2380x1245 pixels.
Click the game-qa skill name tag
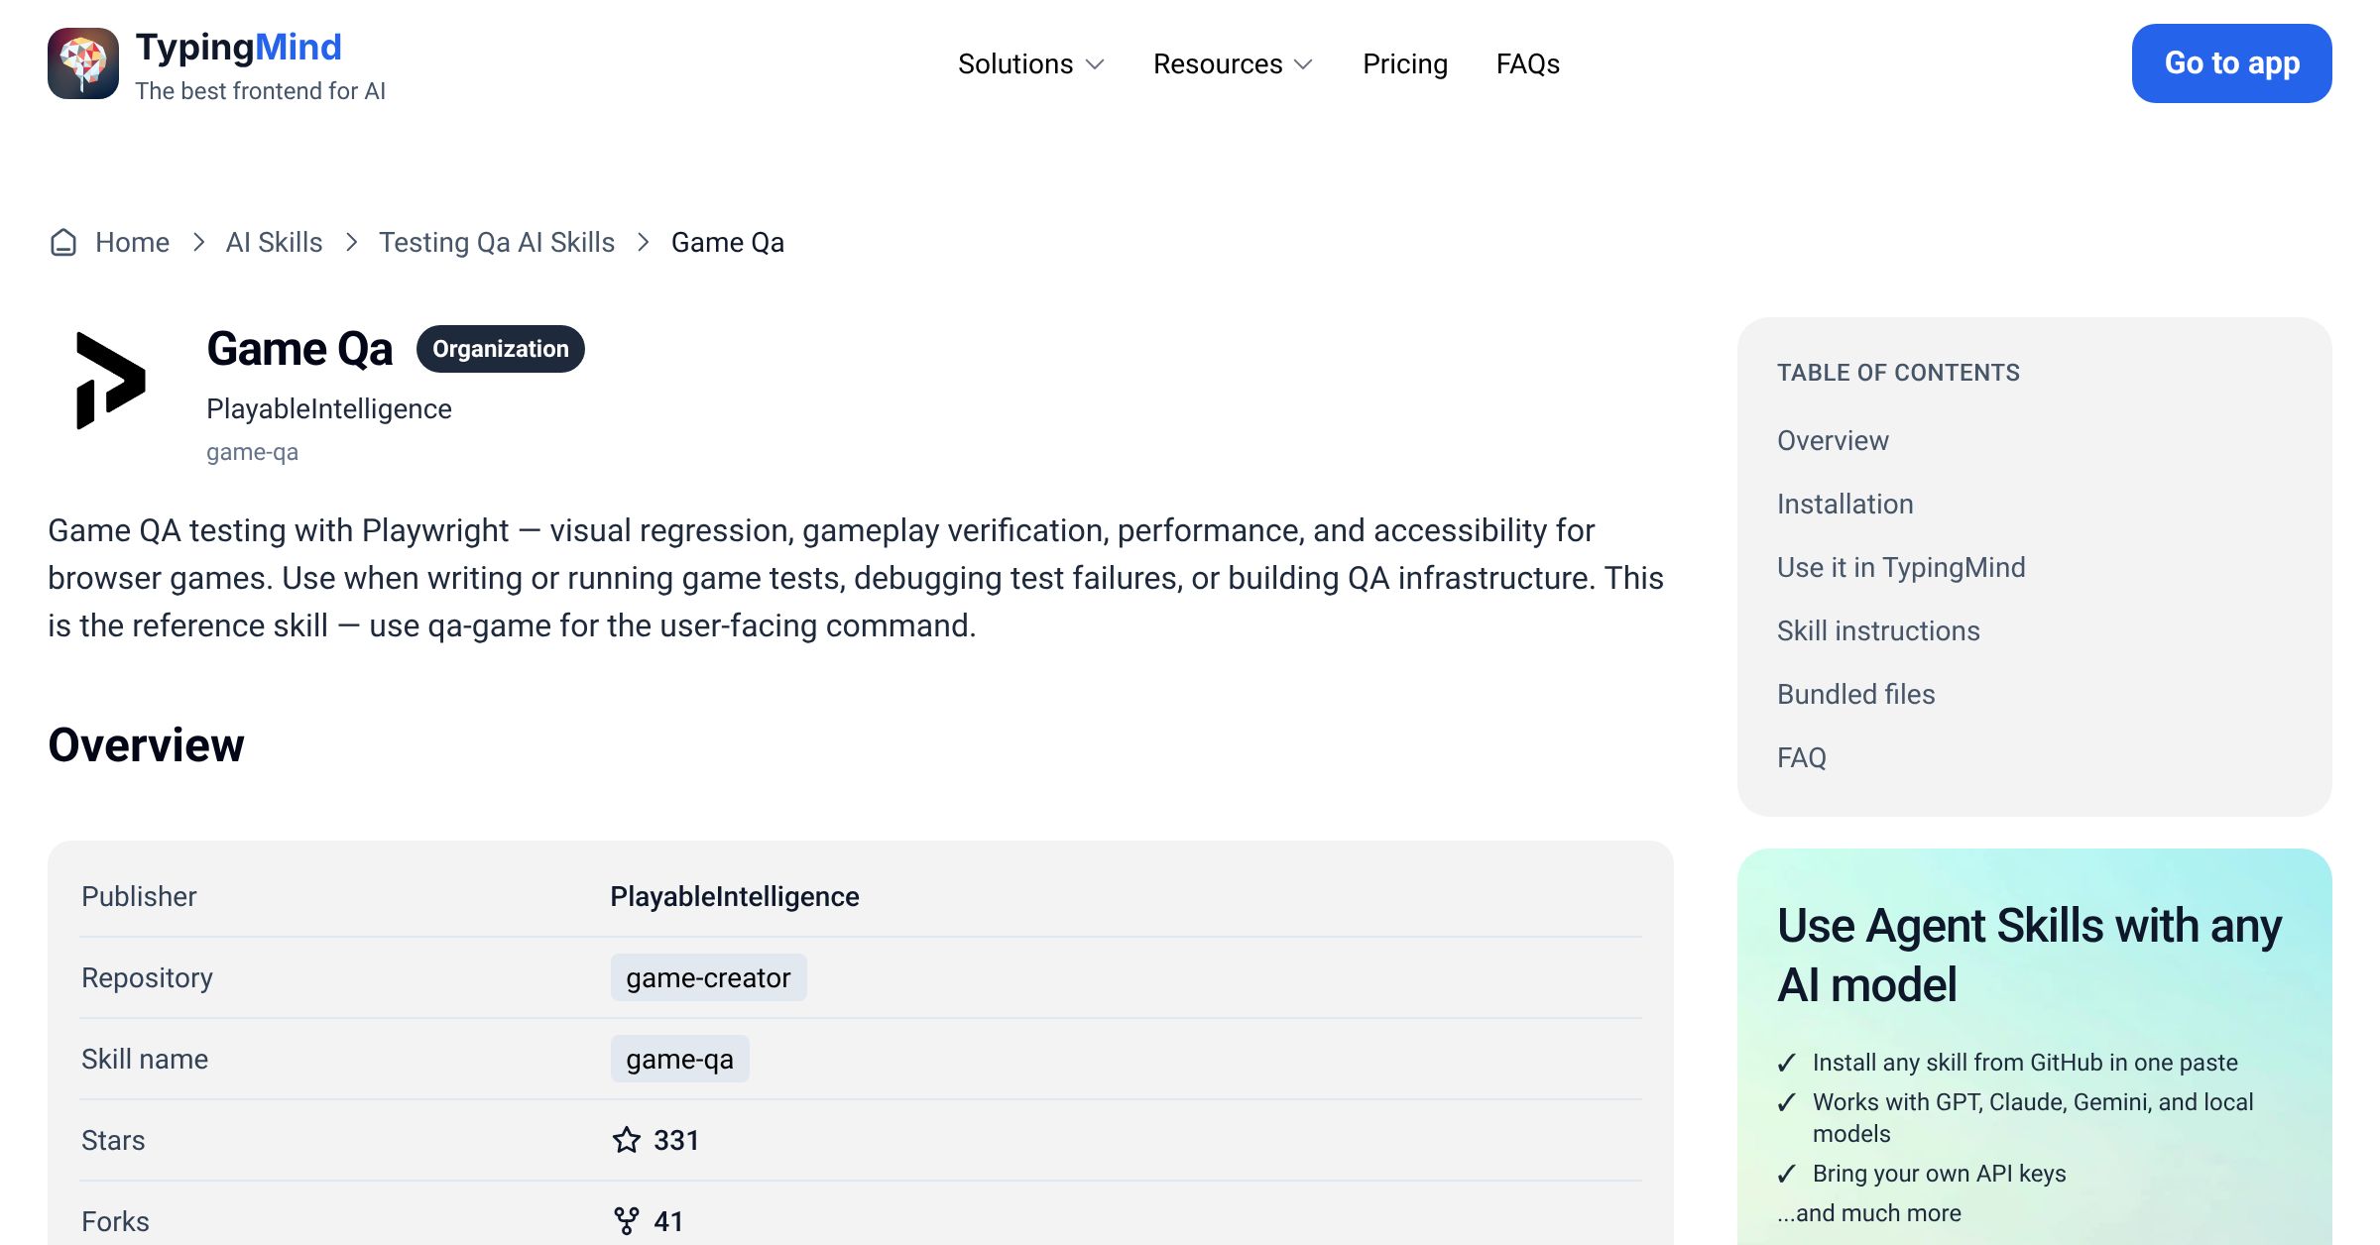tap(679, 1059)
